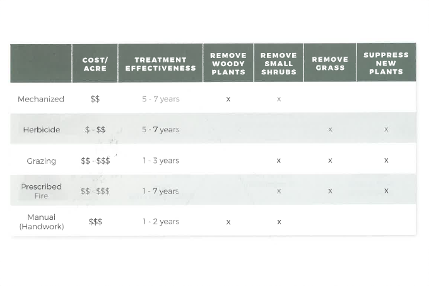
Task: Click the 1 - 7 years Prescribed Fire cell
Action: point(161,191)
